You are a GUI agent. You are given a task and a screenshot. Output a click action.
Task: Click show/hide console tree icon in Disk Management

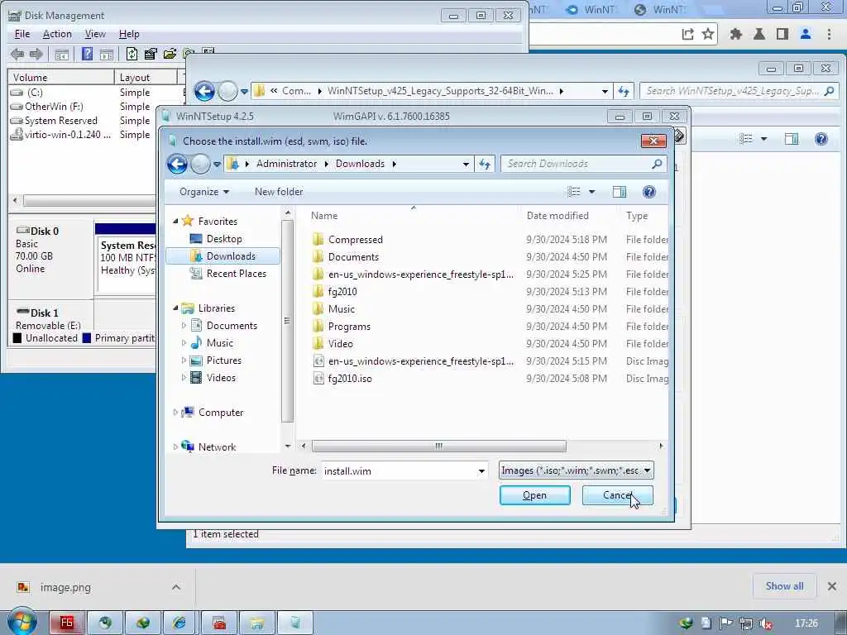click(x=61, y=54)
